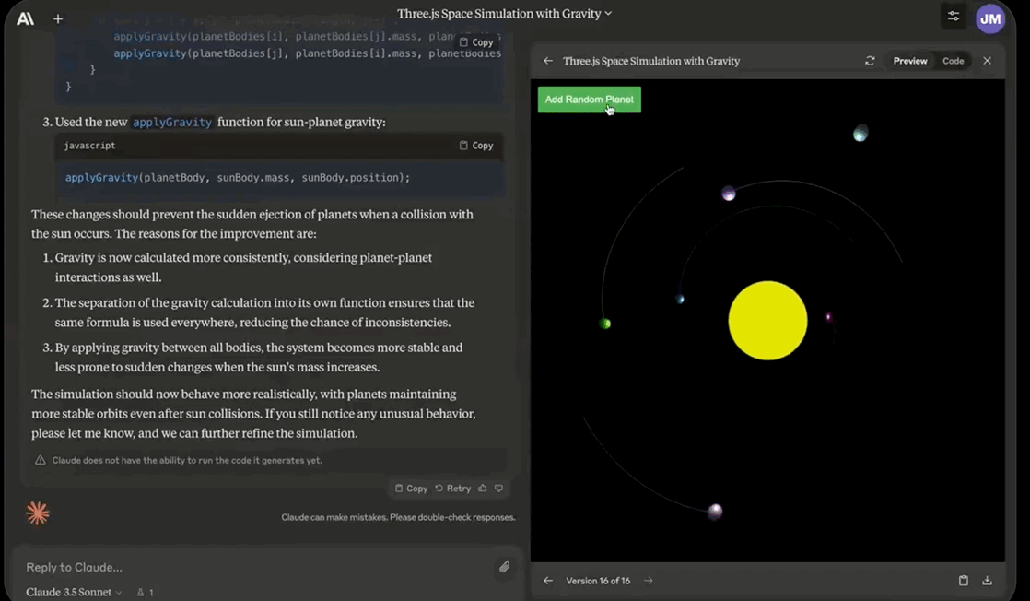Image resolution: width=1030 pixels, height=601 pixels.
Task: Close the artifact panel
Action: pyautogui.click(x=988, y=61)
